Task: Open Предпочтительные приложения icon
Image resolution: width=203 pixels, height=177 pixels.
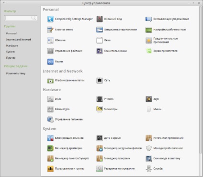Action: coord(149,41)
